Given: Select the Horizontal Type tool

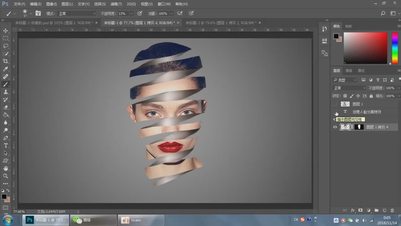Looking at the screenshot, I should [x=6, y=146].
